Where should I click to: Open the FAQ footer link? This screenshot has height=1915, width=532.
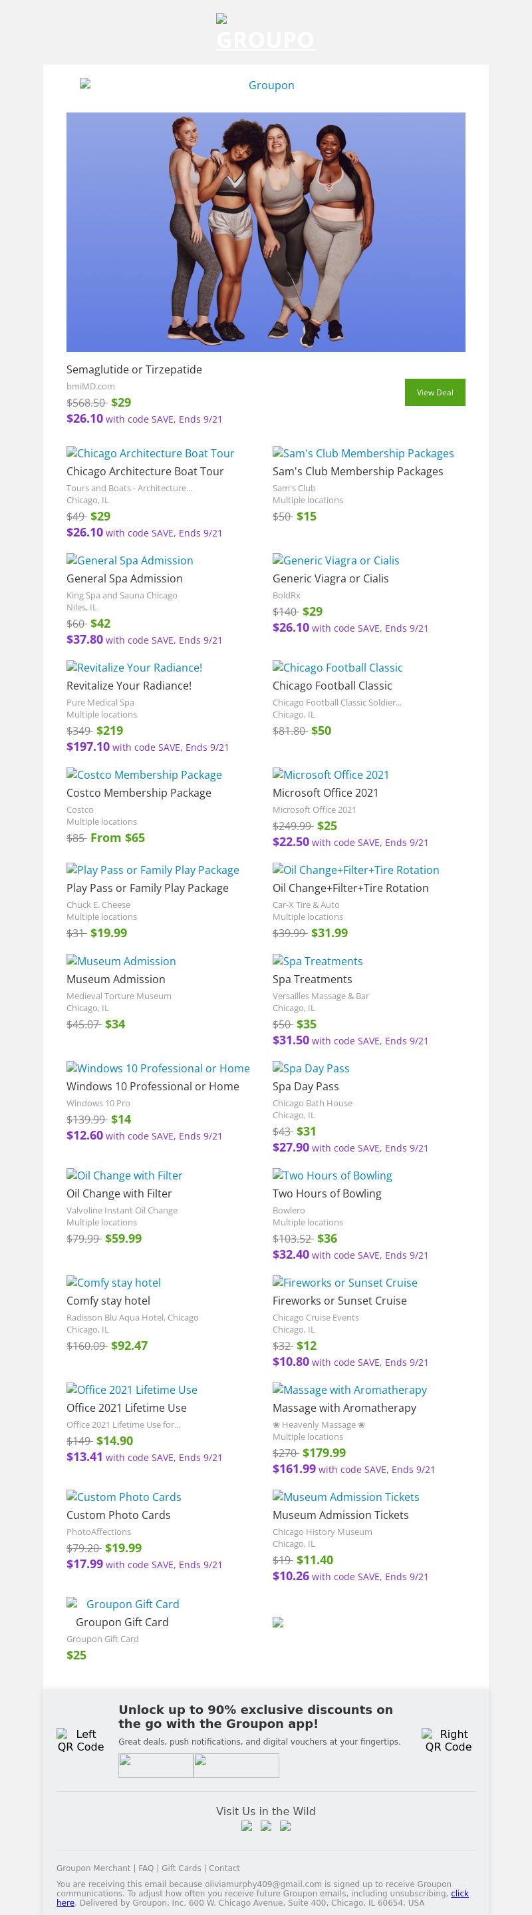146,1868
